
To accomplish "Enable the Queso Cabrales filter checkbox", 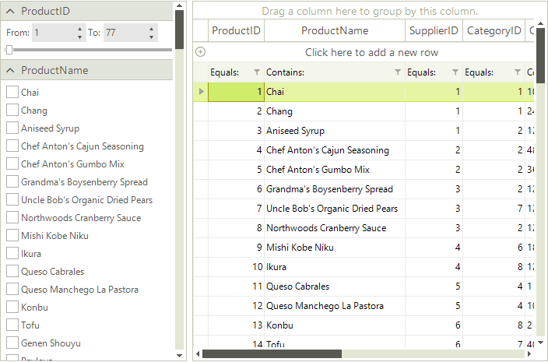I will (12, 272).
